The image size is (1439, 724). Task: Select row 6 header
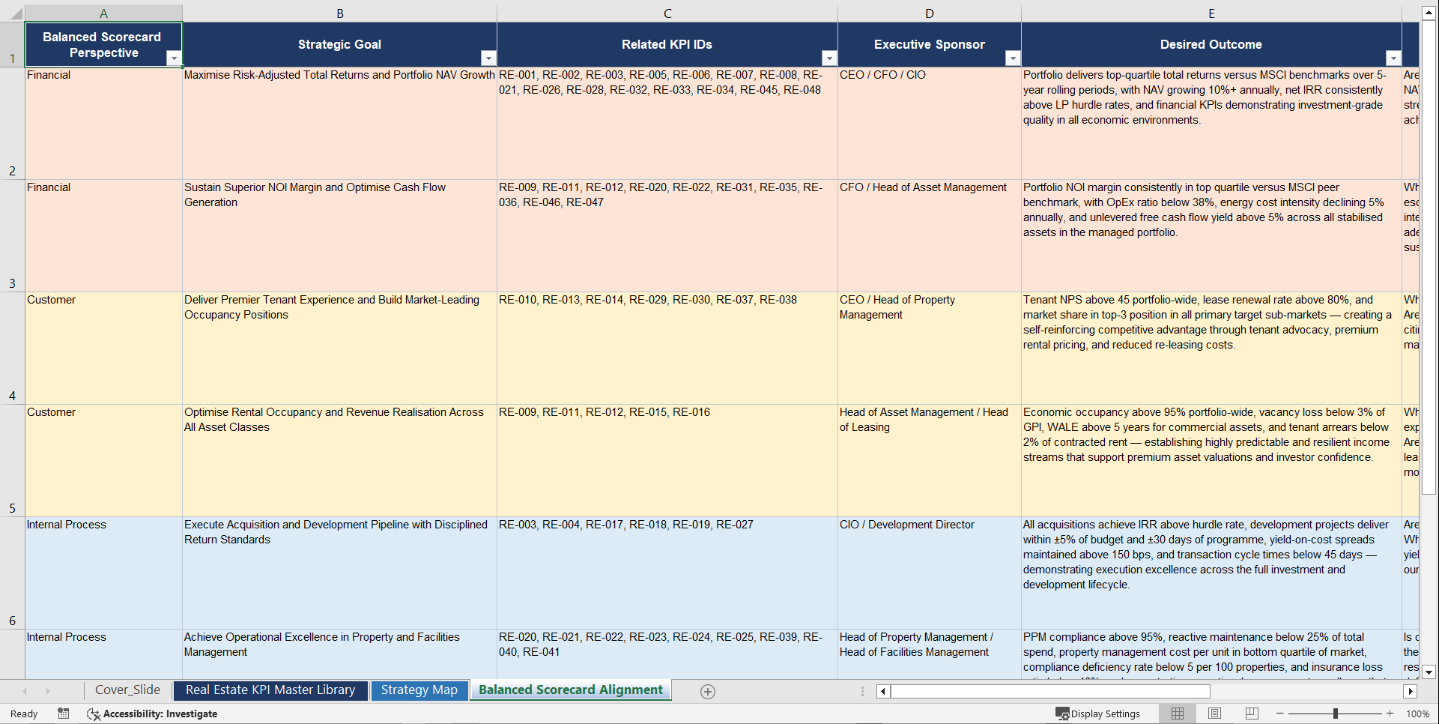[x=12, y=573]
